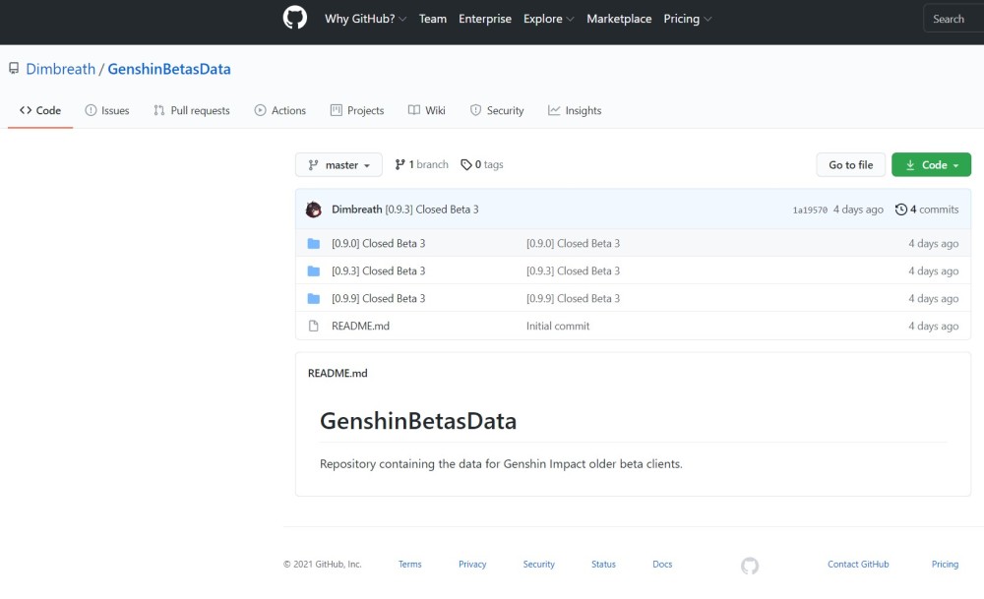Switch to the Issues tab
Screen dimensions: 984x599
click(107, 110)
